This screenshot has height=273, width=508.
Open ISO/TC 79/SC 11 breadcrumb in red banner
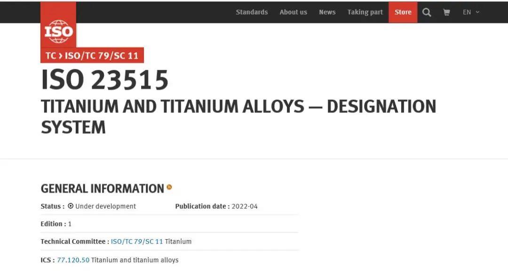click(x=102, y=56)
